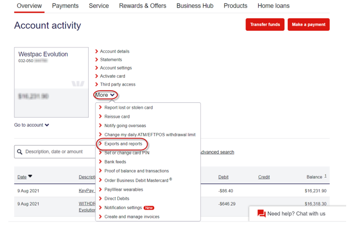
Task: Open the Rewards & Offers tab
Action: click(x=143, y=6)
